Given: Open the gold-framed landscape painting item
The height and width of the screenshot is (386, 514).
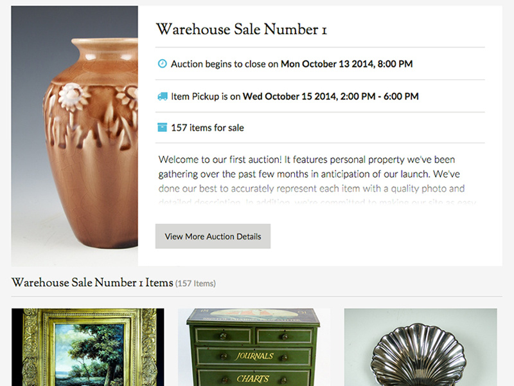Looking at the screenshot, I should coord(88,347).
